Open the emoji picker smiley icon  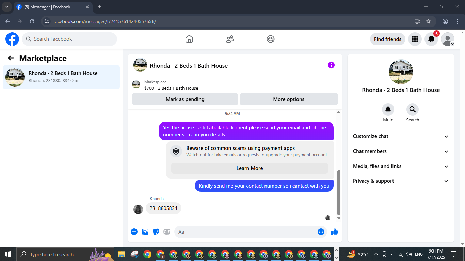(321, 232)
